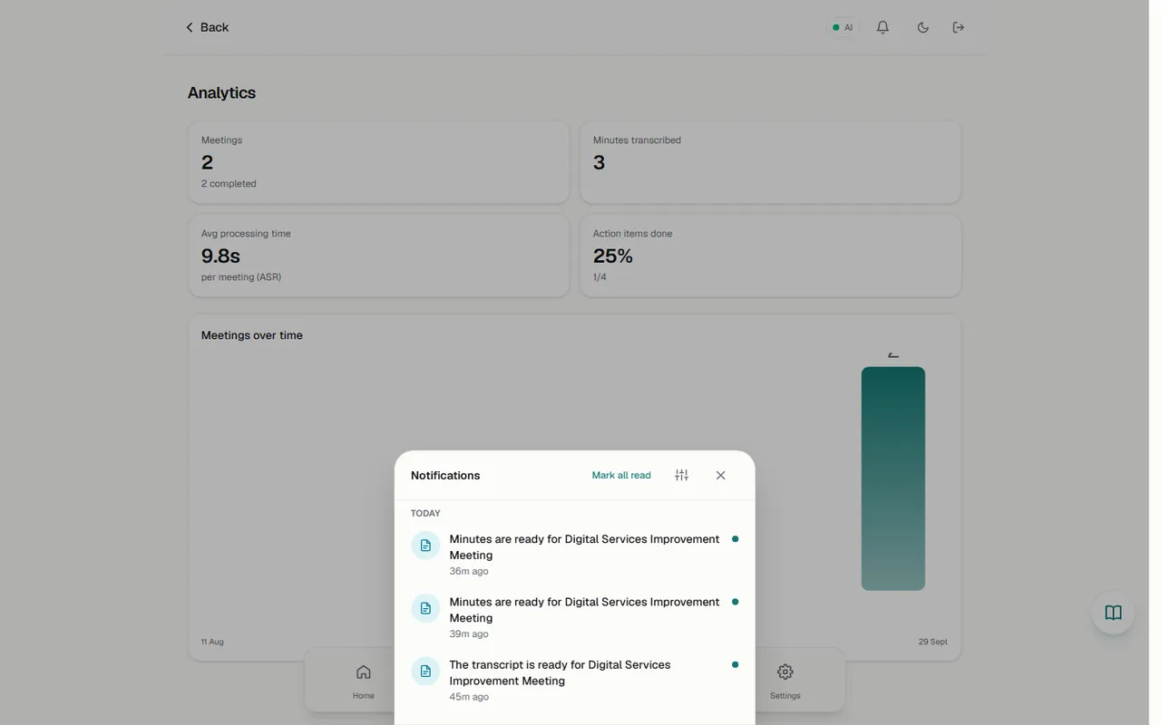Click the 29 Sept axis label

pyautogui.click(x=932, y=642)
